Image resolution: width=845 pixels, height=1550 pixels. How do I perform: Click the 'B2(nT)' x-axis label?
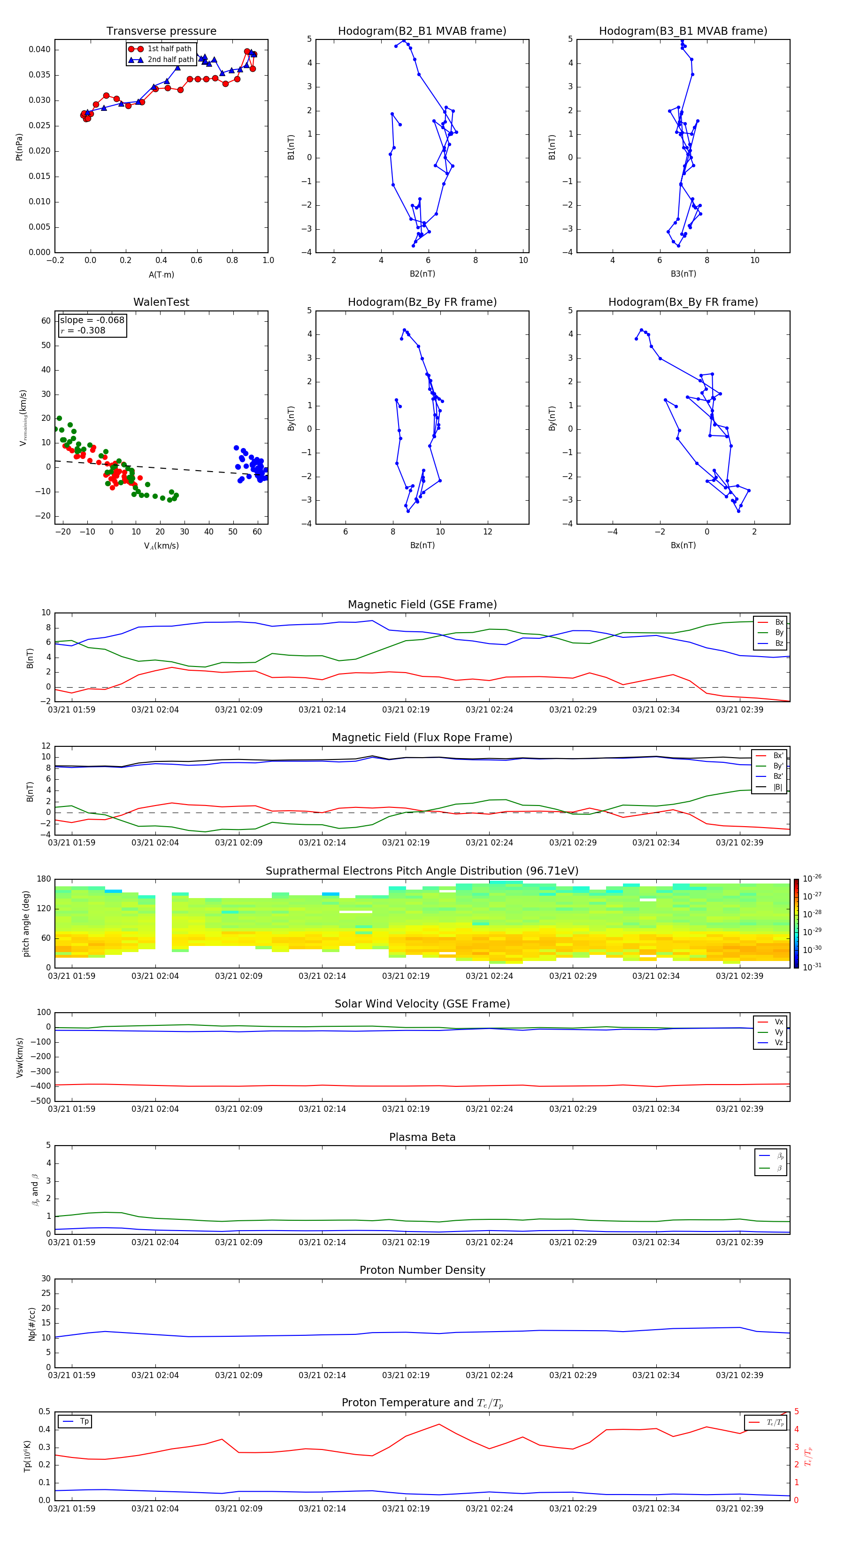(x=422, y=274)
